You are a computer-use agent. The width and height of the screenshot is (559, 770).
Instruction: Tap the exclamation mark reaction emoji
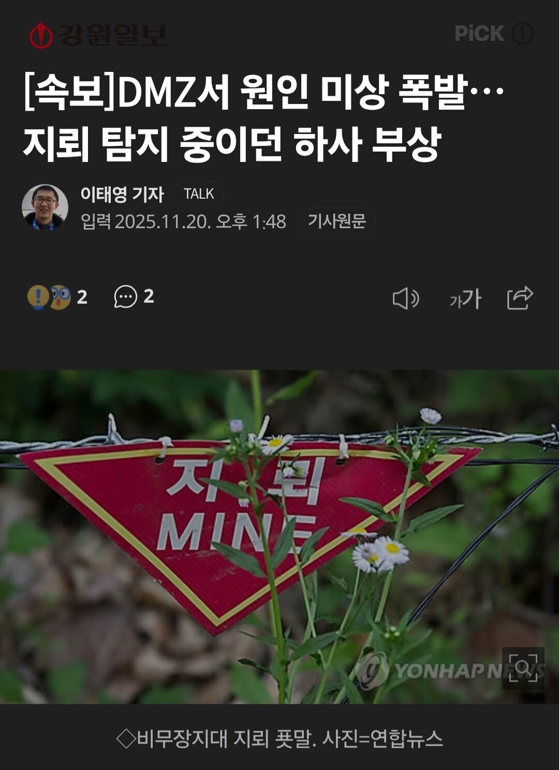pyautogui.click(x=37, y=297)
